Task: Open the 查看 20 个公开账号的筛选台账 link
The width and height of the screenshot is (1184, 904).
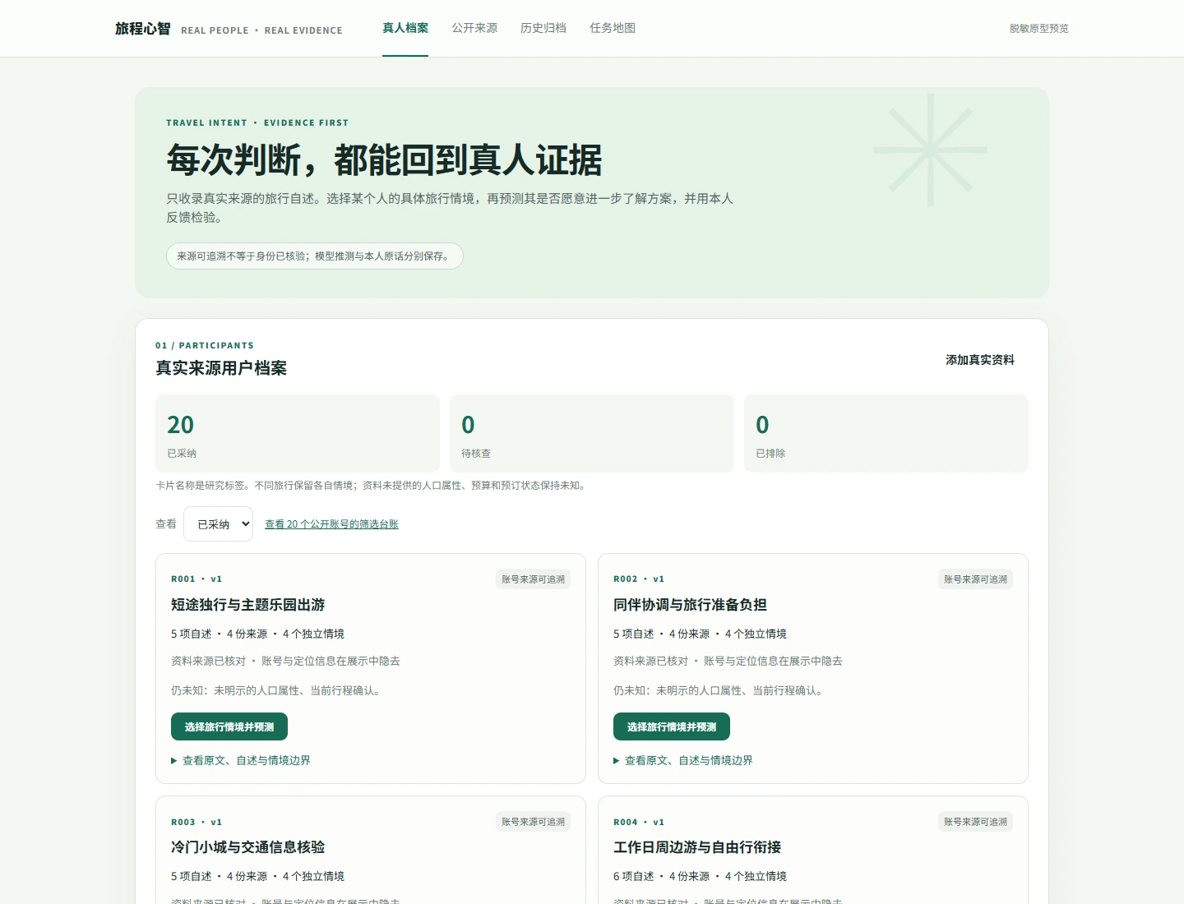Action: [331, 524]
